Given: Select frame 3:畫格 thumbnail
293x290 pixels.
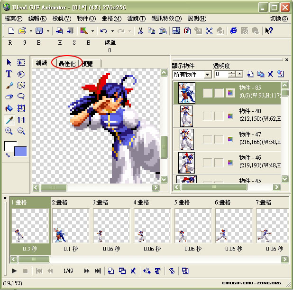Looking at the screenshot, I should pos(111,226).
